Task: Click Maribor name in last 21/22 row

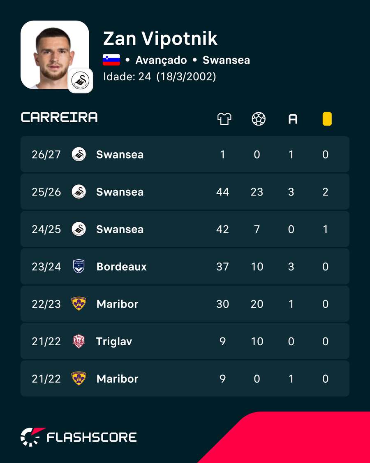Action: click(117, 379)
